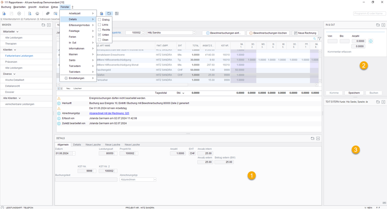Open the Einstellungen menu entry
Viewport: 387px width, 209px height.
78,78
